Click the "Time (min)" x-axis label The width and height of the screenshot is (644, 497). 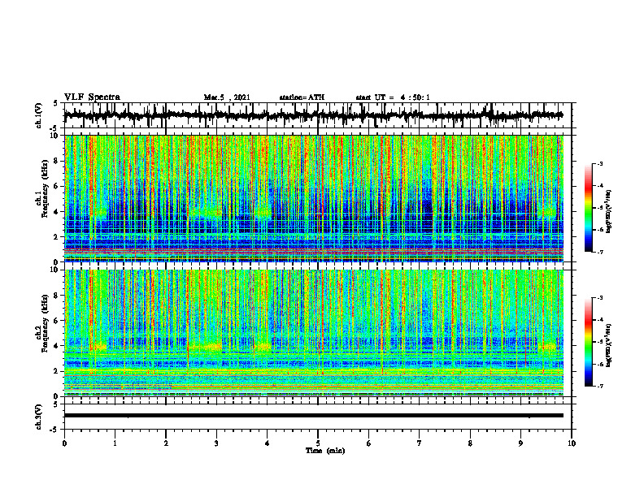[x=325, y=451]
